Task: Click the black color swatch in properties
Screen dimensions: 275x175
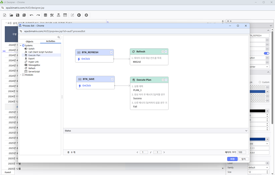Action: tap(258, 111)
